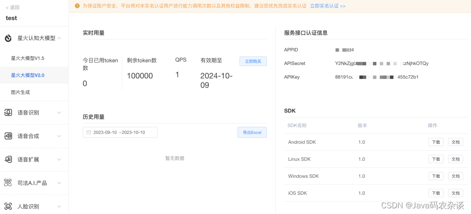The width and height of the screenshot is (471, 214).
Task: Open 语音合成 menu label
Action: 28,136
